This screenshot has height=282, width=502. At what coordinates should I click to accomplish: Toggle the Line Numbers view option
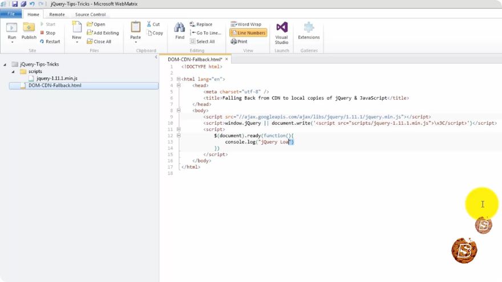click(x=248, y=32)
